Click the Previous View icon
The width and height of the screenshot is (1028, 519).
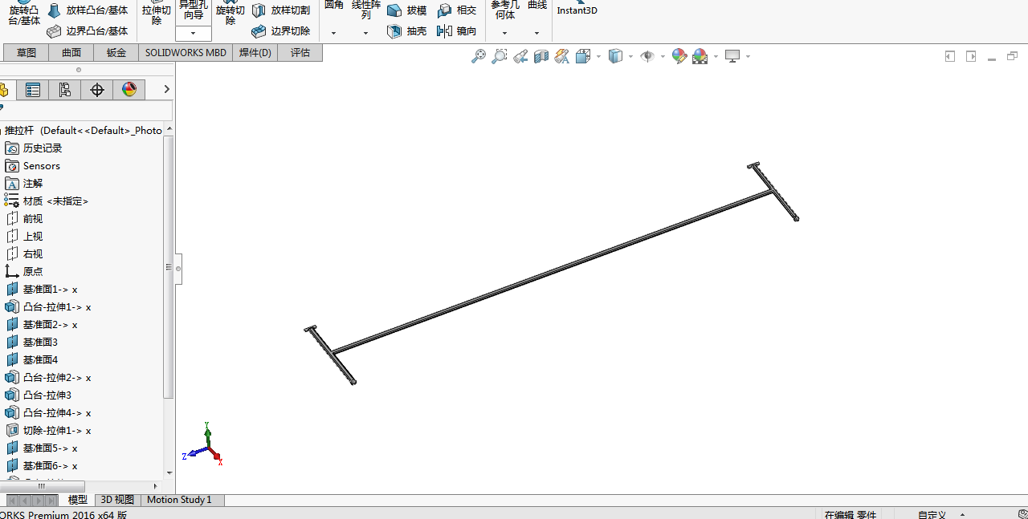coord(520,56)
